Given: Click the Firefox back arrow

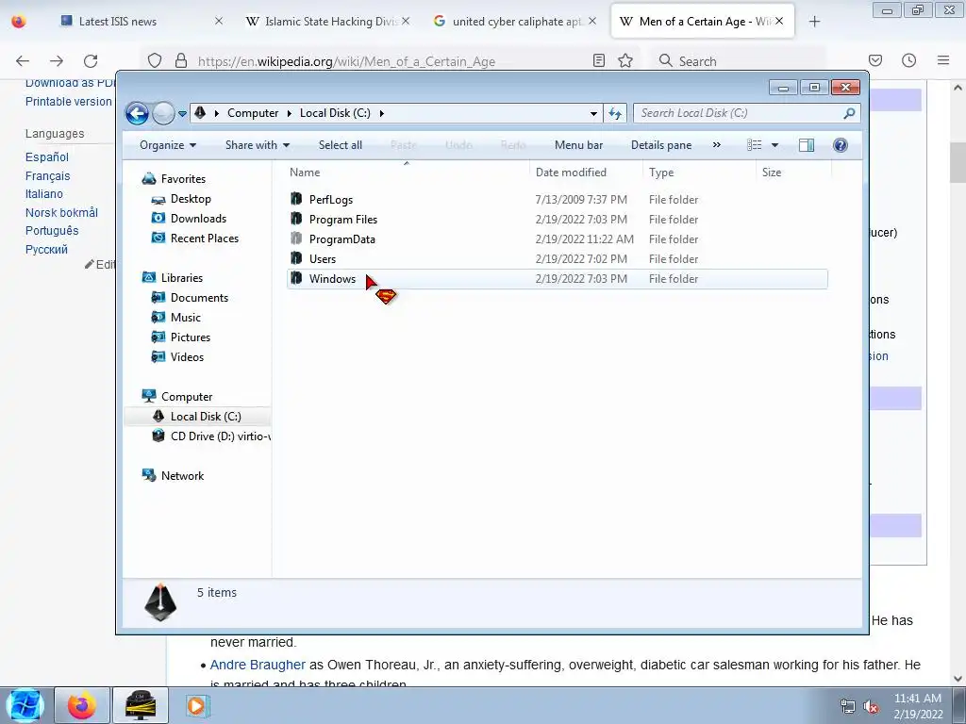Looking at the screenshot, I should pos(23,61).
